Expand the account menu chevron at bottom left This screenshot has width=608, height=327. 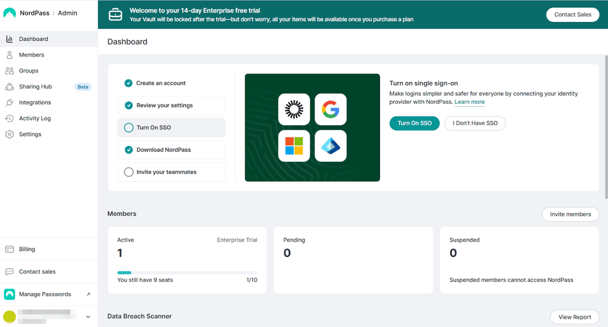click(x=88, y=317)
